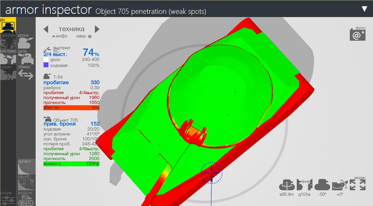Close panel via 'закр.' button
The height and width of the screenshot is (206, 373).
click(x=84, y=36)
